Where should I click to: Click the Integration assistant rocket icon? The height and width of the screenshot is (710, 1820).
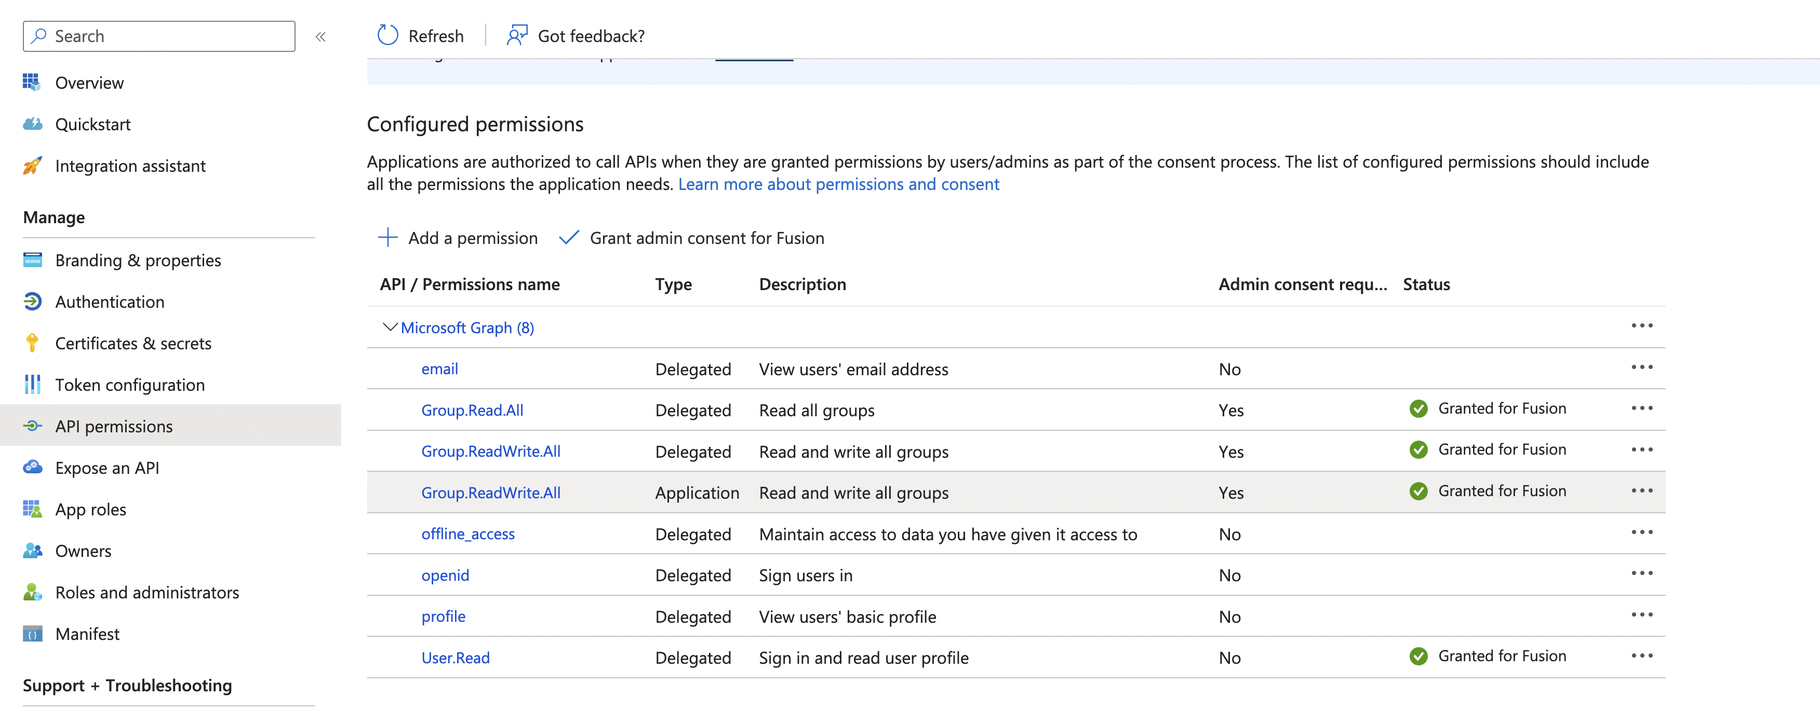(32, 166)
